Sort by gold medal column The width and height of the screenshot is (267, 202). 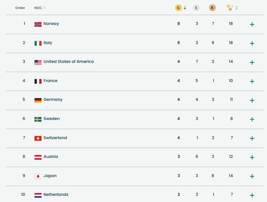[179, 8]
